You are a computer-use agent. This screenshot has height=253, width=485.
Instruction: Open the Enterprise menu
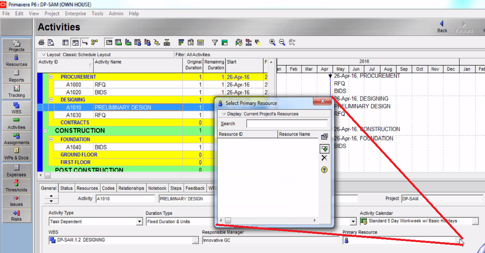point(75,13)
